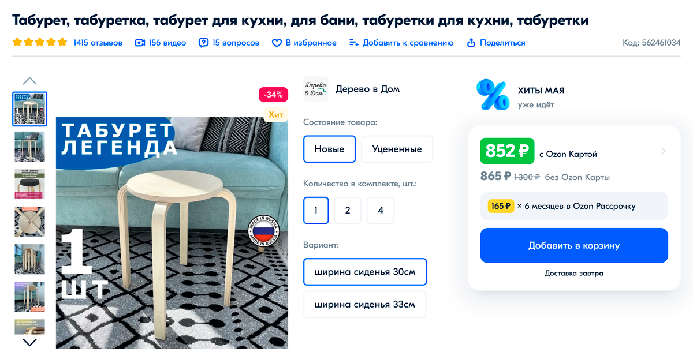This screenshot has height=363, width=693.
Task: Select the Уцененные condition option
Action: point(397,149)
